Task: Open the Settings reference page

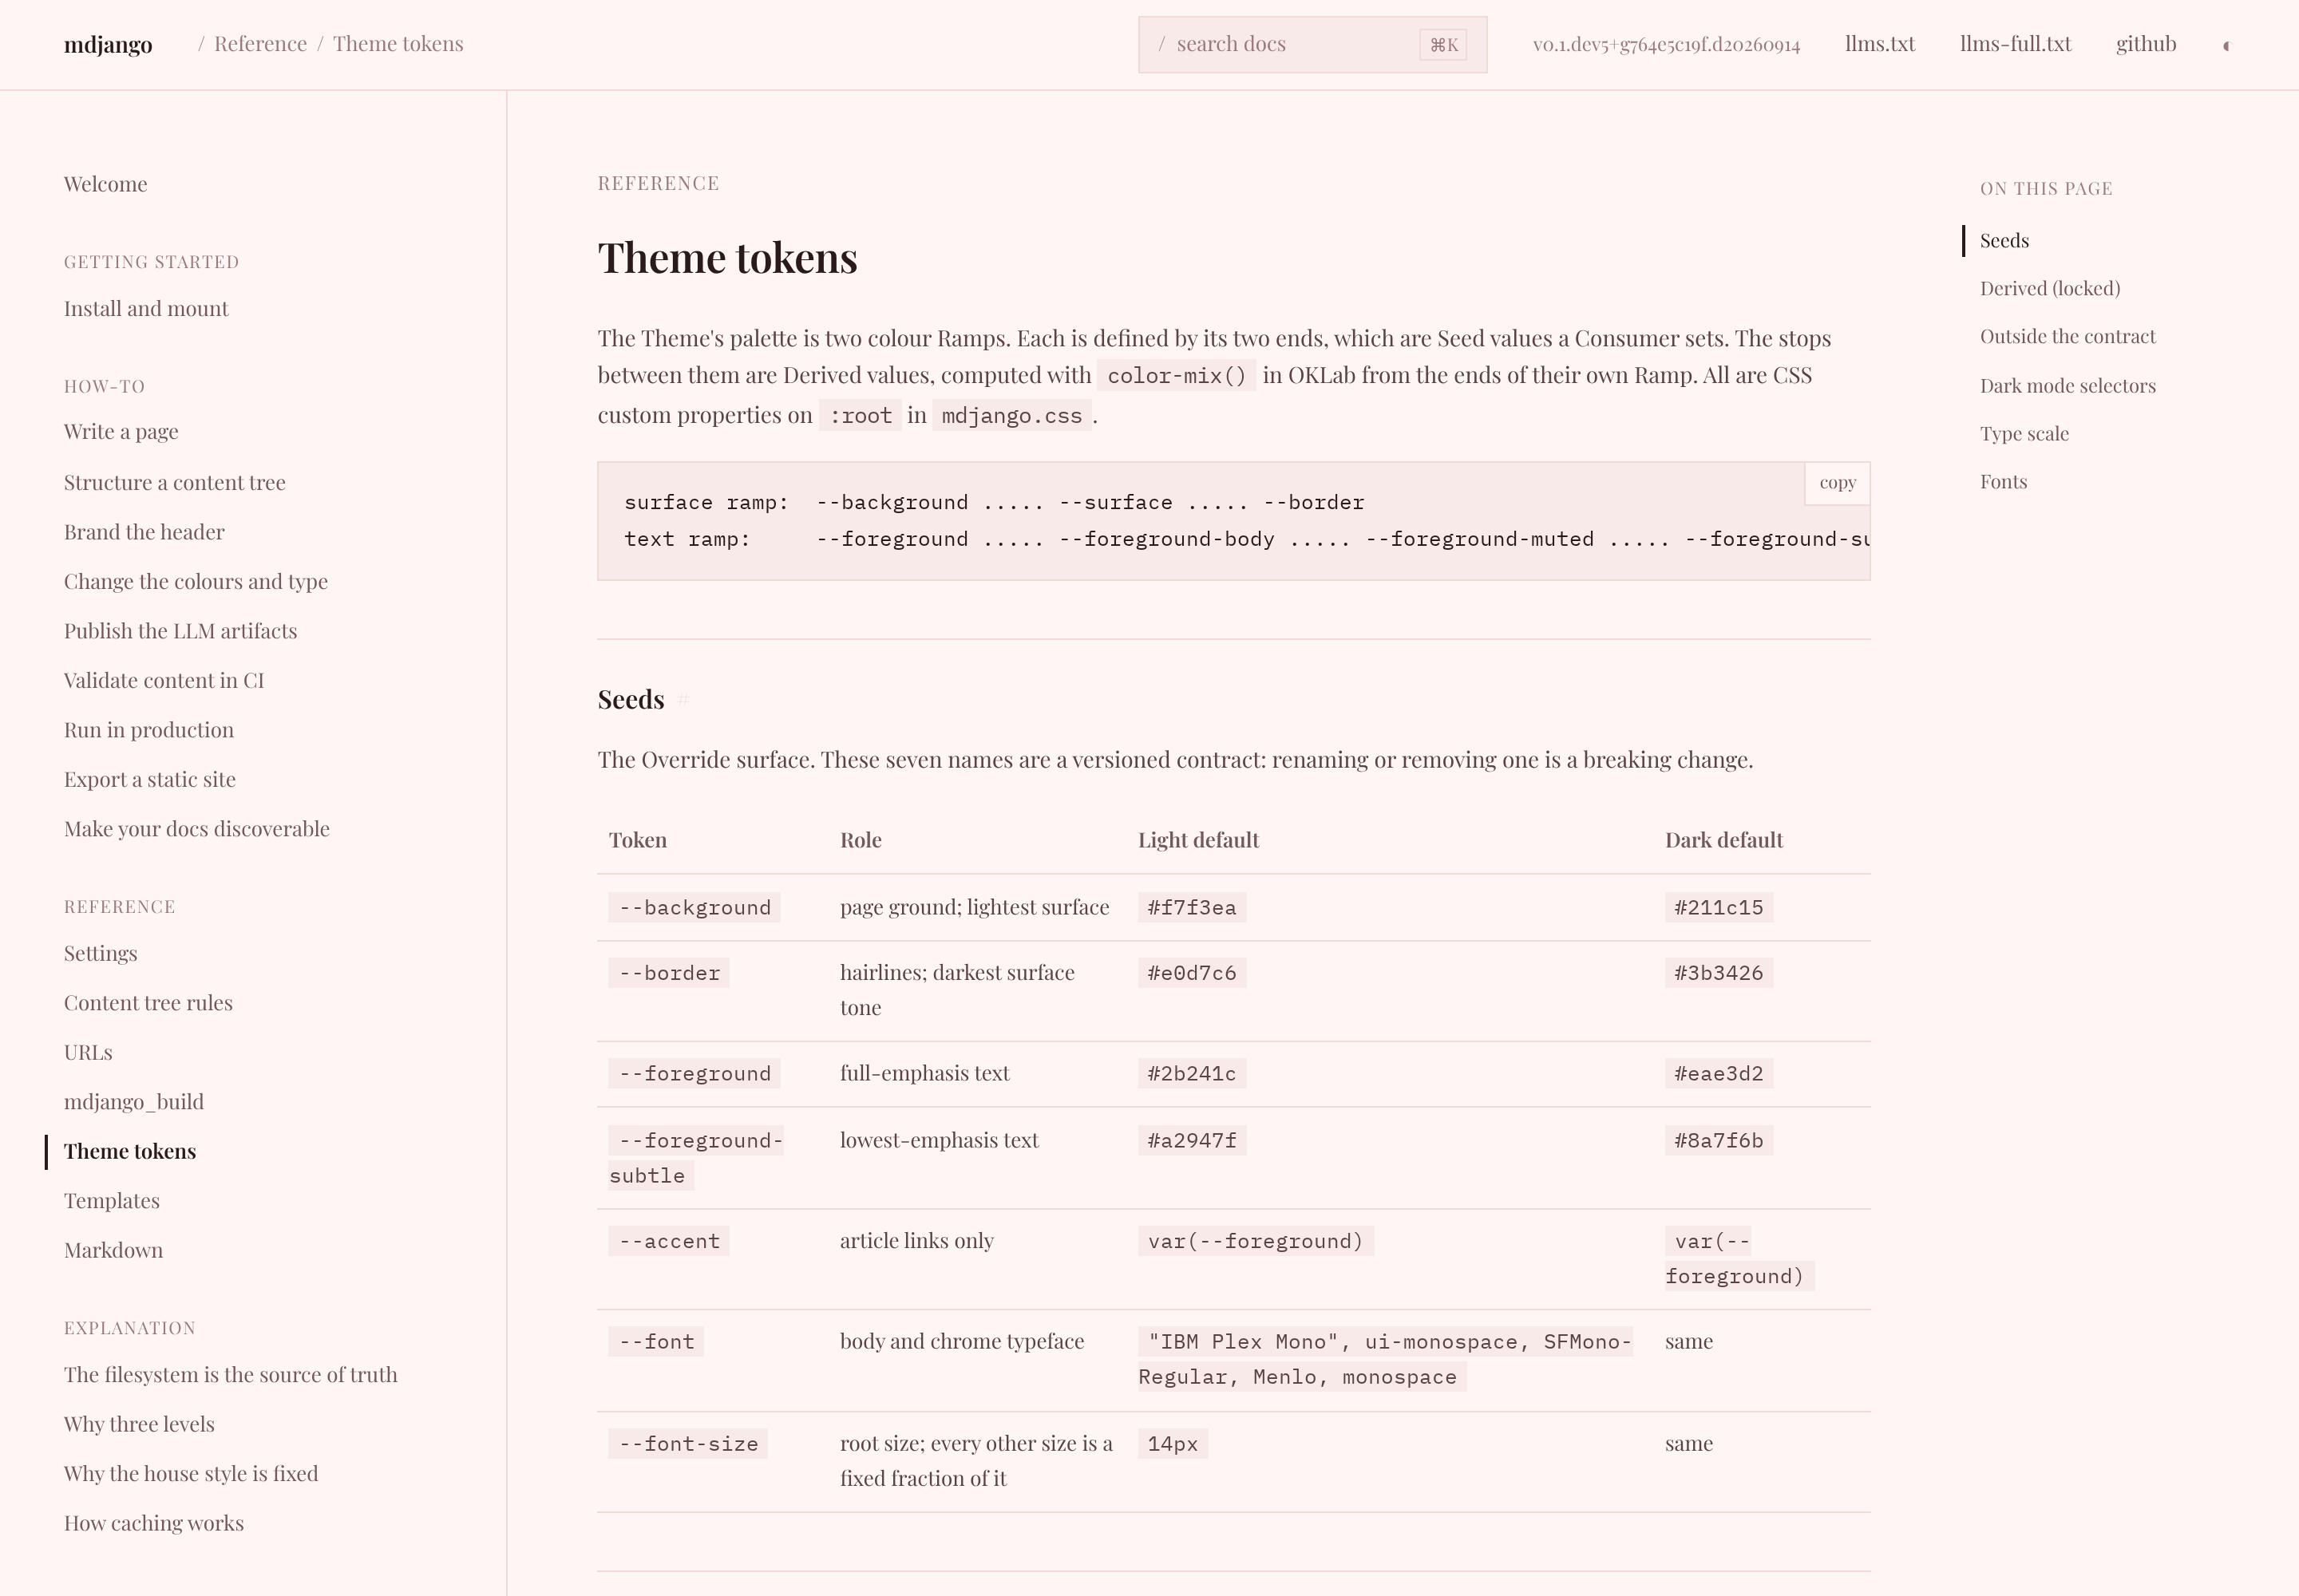Action: pos(101,953)
